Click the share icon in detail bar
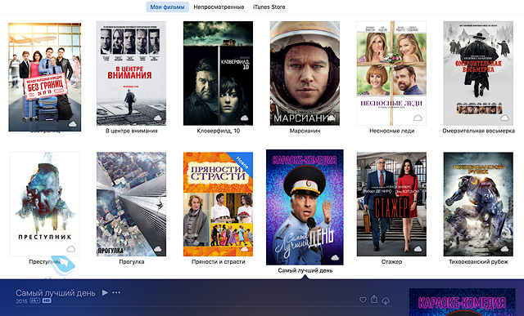The width and height of the screenshot is (524, 316). [x=374, y=299]
